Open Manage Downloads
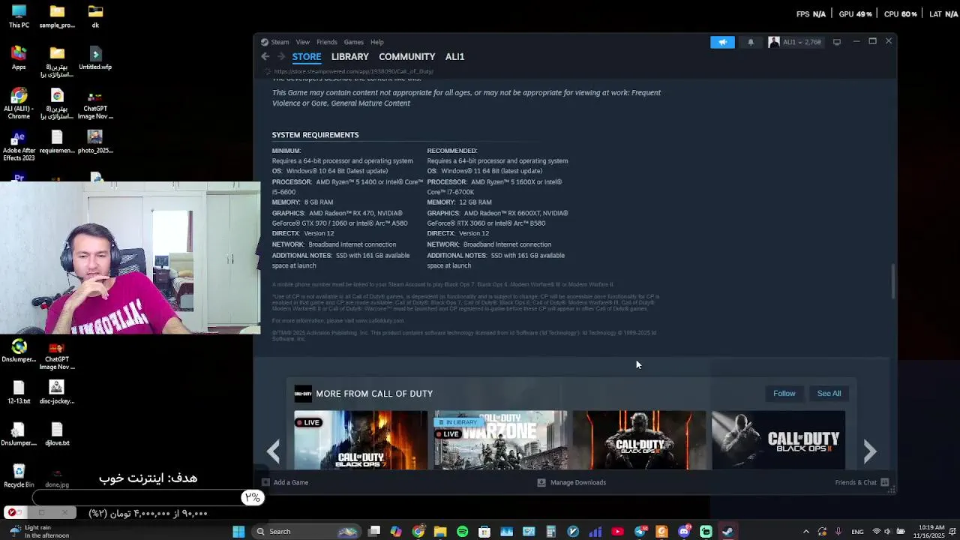This screenshot has height=540, width=960. point(571,482)
